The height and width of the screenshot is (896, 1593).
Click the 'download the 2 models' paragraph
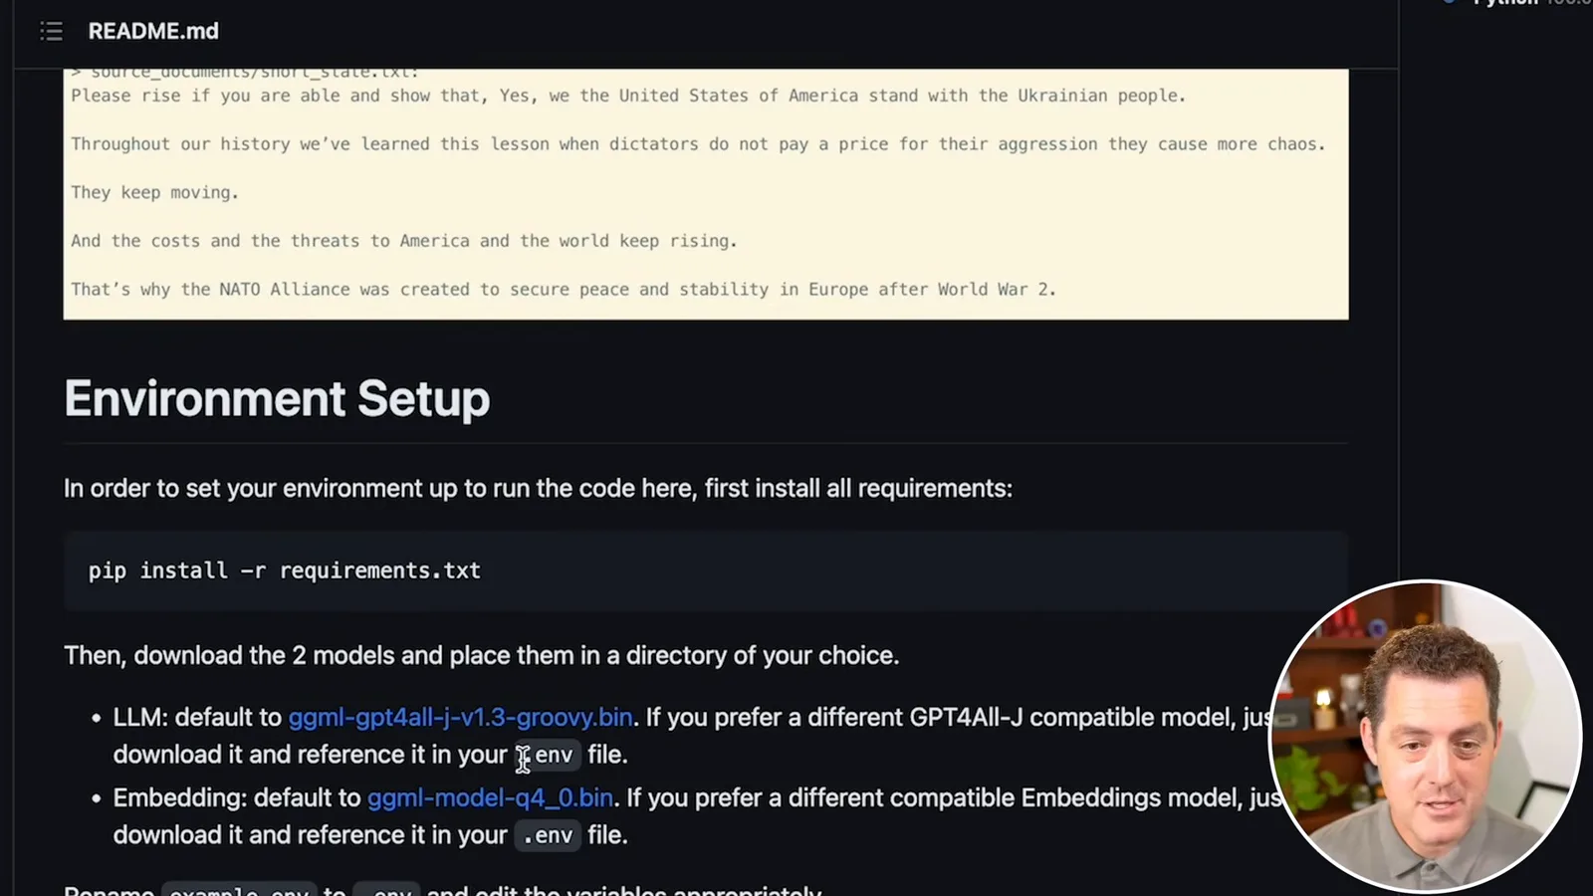(481, 655)
